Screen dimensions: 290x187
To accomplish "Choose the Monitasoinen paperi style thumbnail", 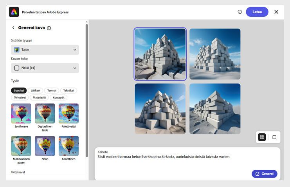I will coord(21,146).
